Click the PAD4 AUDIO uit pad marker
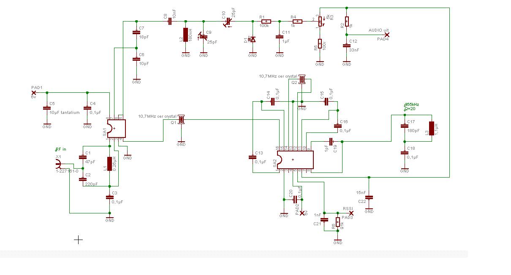Image resolution: width=511 pixels, height=275 pixels. point(386,35)
